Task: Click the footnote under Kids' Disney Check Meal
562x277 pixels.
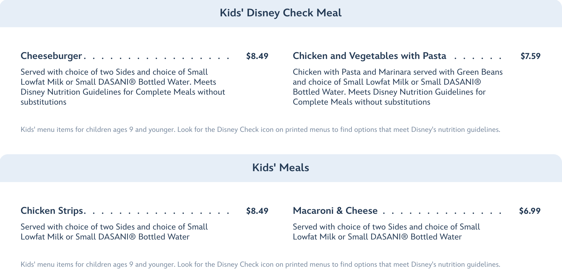Action: (x=260, y=130)
